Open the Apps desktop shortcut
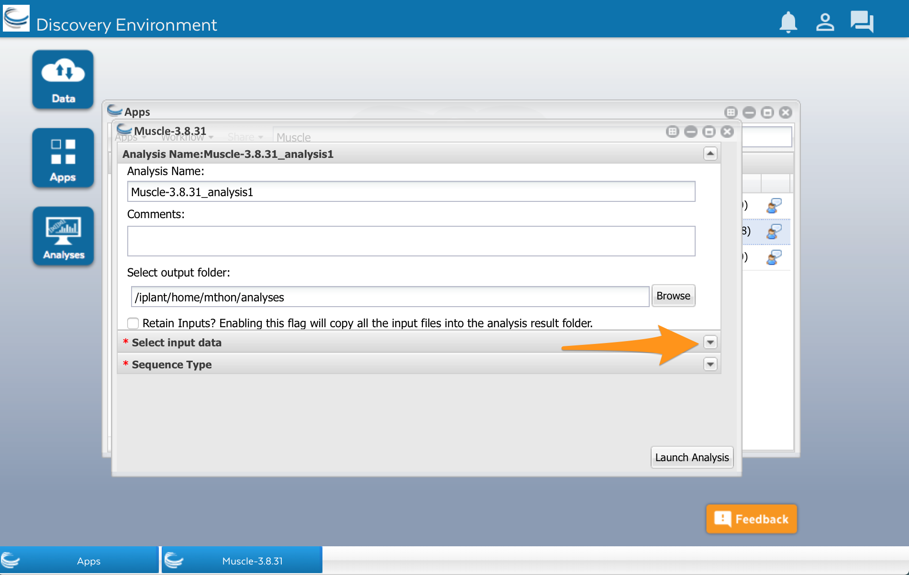 (x=63, y=158)
